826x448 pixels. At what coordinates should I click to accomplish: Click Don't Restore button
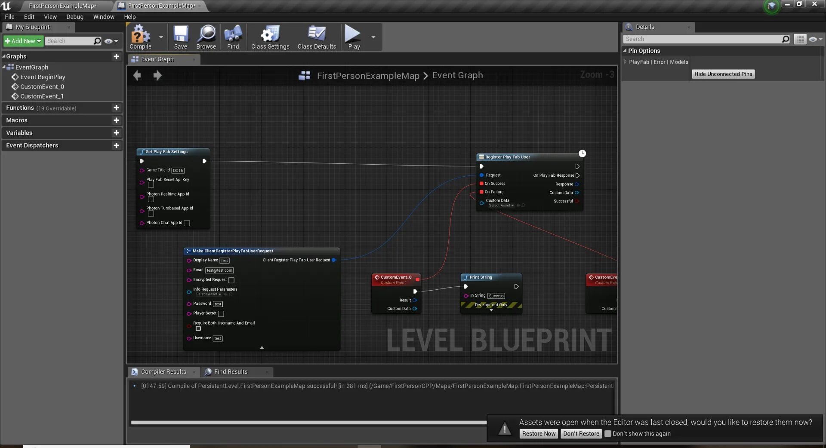(x=581, y=434)
